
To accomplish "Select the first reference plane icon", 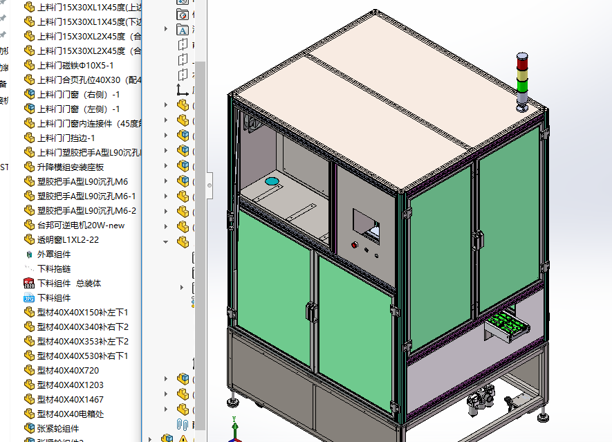I will [183, 45].
